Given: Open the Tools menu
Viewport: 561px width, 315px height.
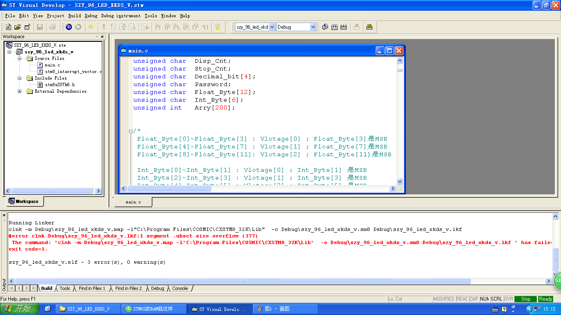Looking at the screenshot, I should tap(151, 16).
